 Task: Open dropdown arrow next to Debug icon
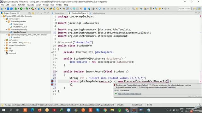coord(18,9)
